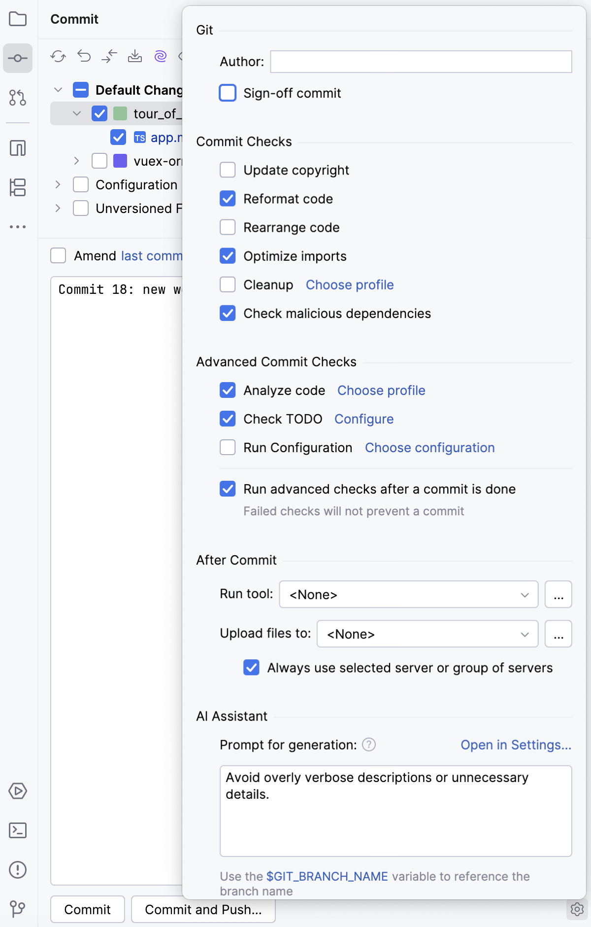
Task: Click the Run tool browse ellipsis button
Action: tap(558, 594)
